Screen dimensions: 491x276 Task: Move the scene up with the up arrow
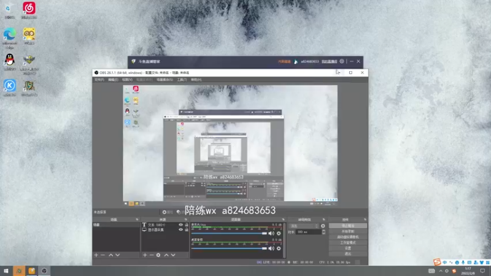(110, 255)
